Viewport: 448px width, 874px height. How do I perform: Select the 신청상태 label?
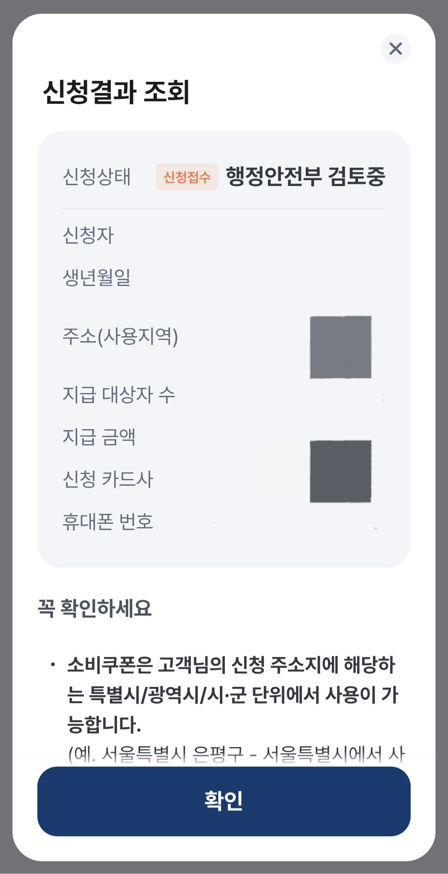tap(97, 177)
